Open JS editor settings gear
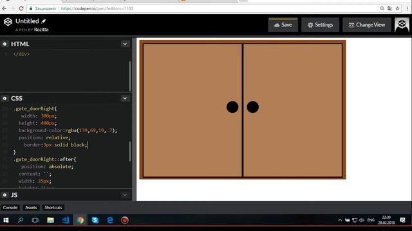The width and height of the screenshot is (412, 231). pyautogui.click(x=5, y=195)
